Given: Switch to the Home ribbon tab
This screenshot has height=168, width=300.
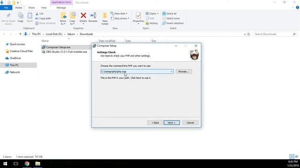Looking at the screenshot, I should click(x=19, y=7).
